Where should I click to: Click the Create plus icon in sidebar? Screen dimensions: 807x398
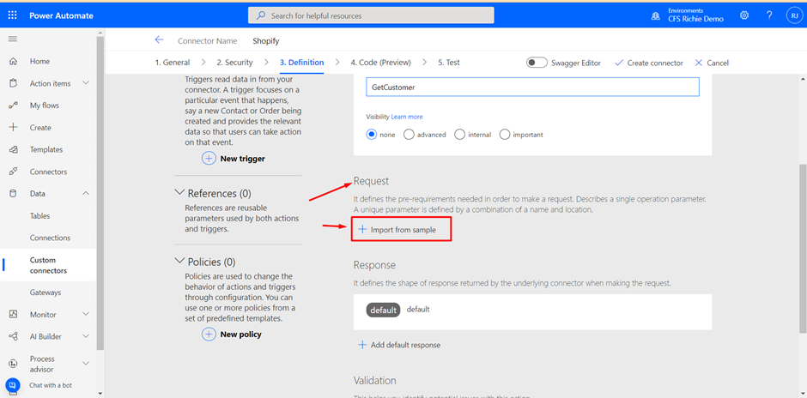14,128
